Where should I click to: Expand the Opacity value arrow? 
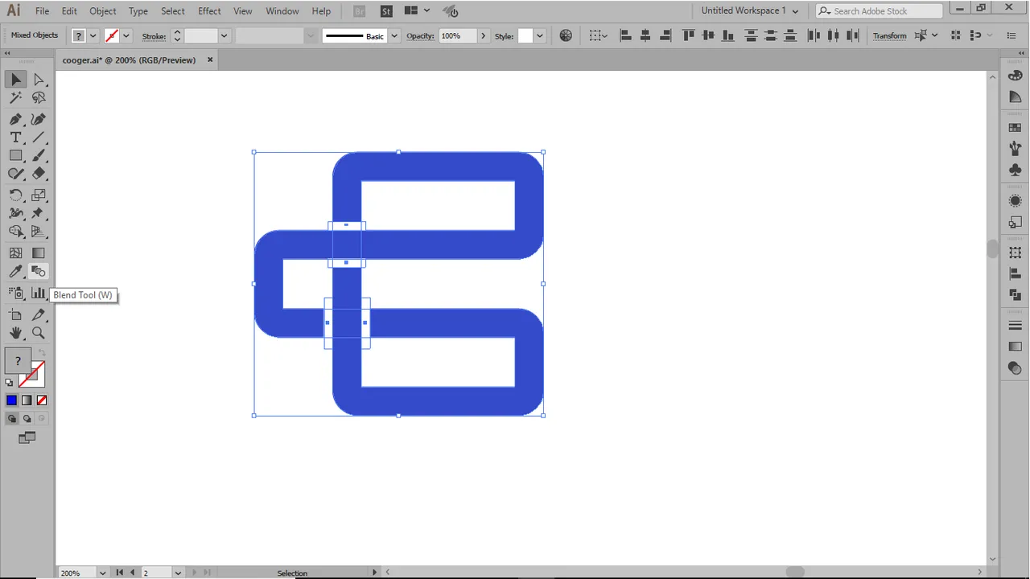coord(483,35)
